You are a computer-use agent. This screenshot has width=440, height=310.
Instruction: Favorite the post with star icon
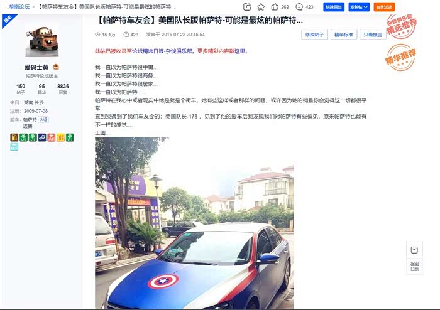pos(261,7)
